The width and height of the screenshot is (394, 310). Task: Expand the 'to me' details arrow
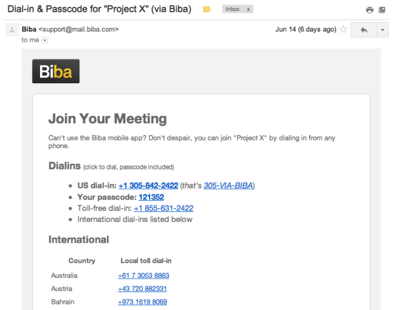(x=44, y=39)
